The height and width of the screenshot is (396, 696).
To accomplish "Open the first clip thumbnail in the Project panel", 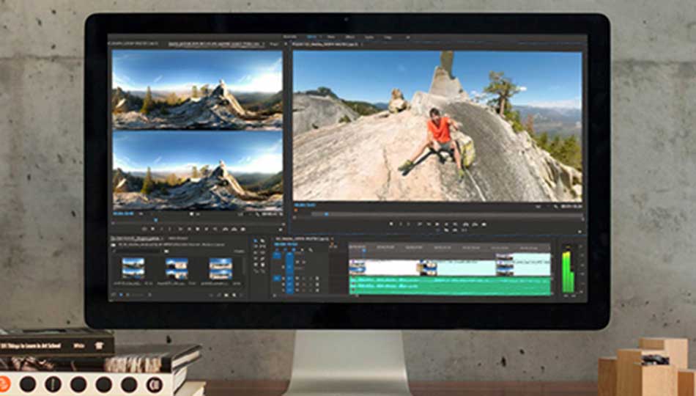I will click(133, 268).
